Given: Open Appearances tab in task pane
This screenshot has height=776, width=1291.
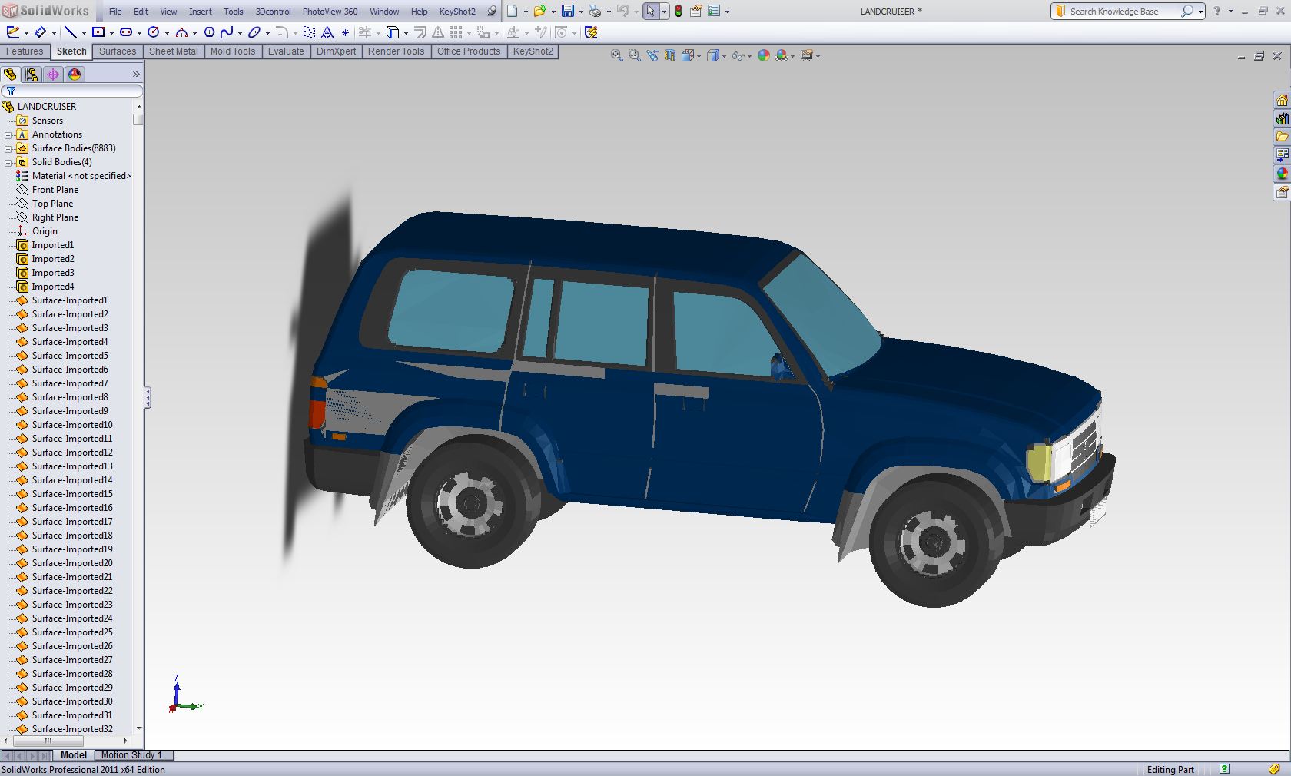Looking at the screenshot, I should tap(1282, 174).
